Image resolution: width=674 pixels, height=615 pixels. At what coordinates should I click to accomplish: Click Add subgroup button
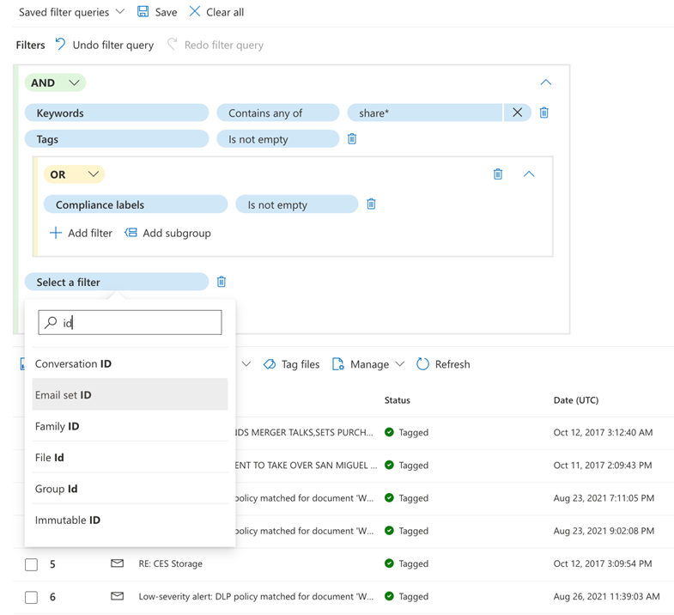167,233
